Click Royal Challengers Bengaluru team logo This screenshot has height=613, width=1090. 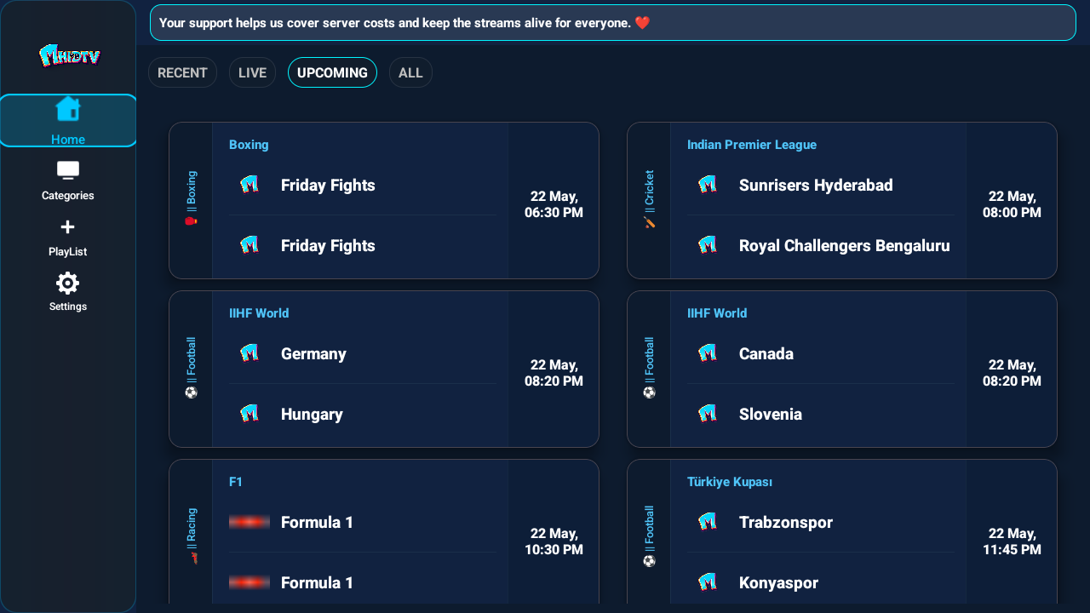(x=708, y=245)
